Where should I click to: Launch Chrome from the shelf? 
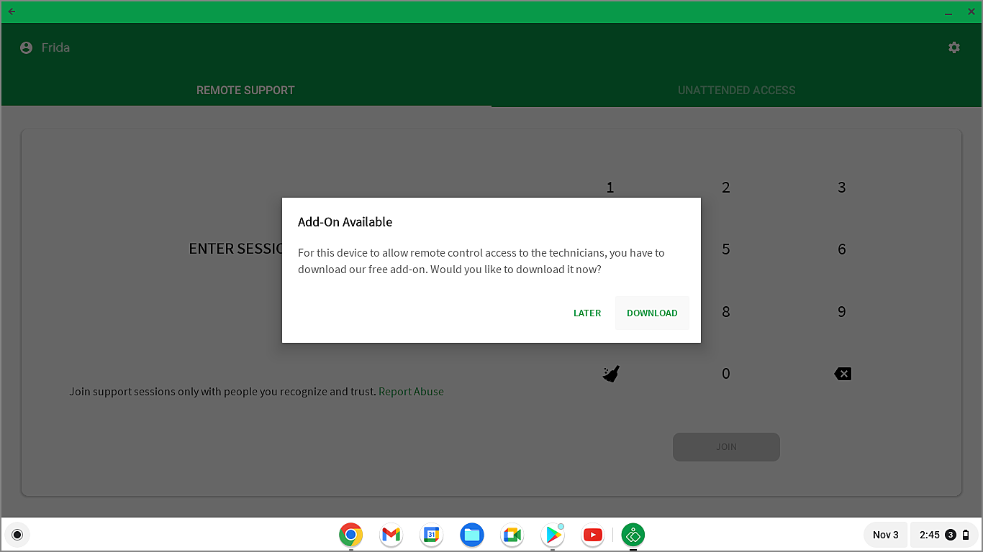click(350, 535)
